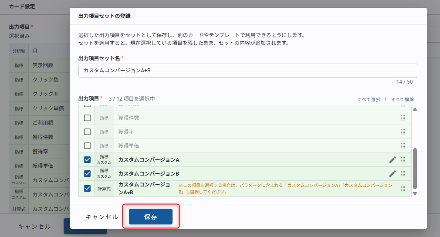Click the カスタムコンバージョンA+B formula label

[144, 189]
